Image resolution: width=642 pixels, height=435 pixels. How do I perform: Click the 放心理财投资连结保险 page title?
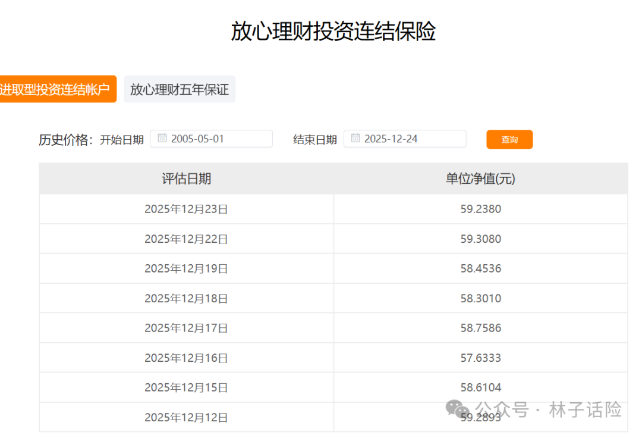click(x=333, y=32)
